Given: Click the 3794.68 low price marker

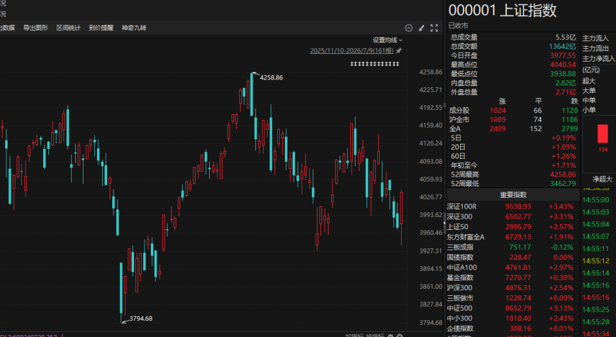Looking at the screenshot, I should 141,318.
